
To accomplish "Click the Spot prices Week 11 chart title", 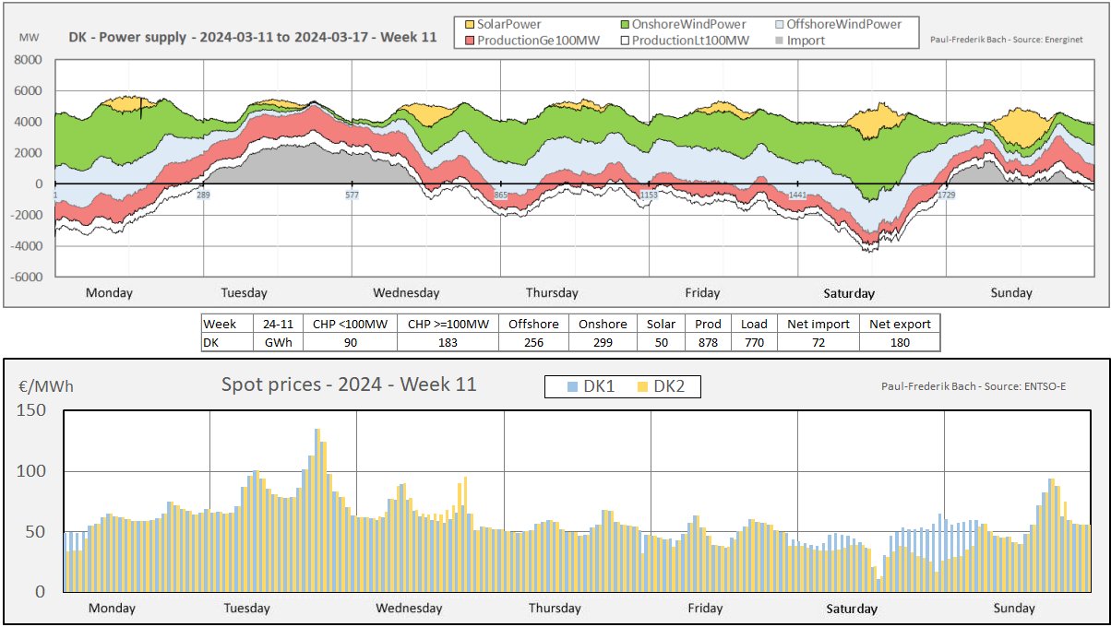I will tap(349, 384).
